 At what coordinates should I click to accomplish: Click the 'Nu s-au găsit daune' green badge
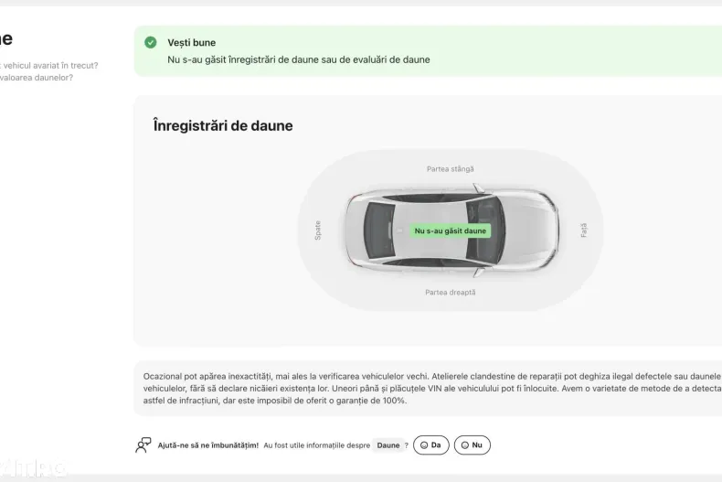tap(451, 231)
